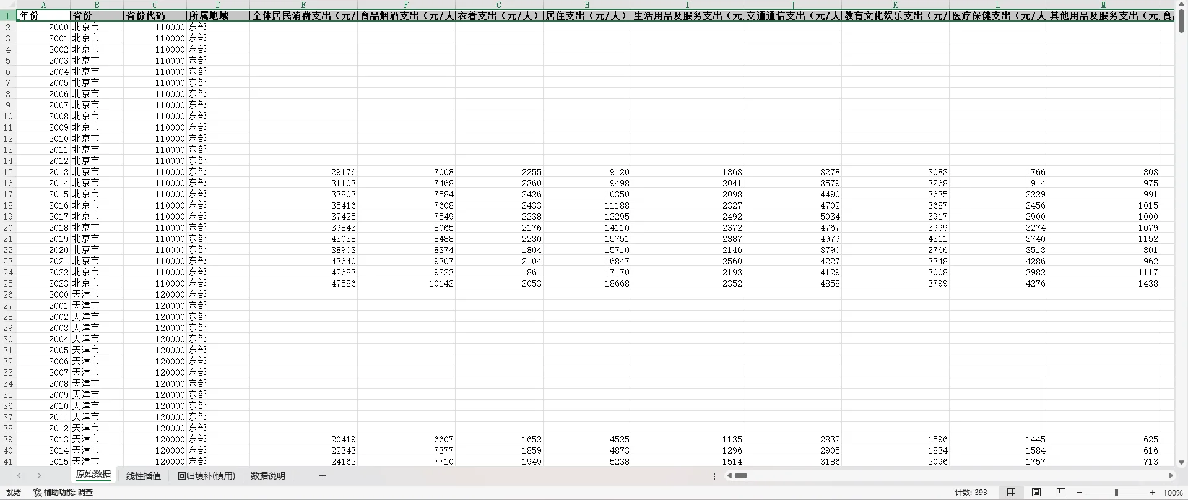Screen dimensions: 1188x500
Task: Open the 数据说明 sheet tab
Action: click(x=268, y=476)
